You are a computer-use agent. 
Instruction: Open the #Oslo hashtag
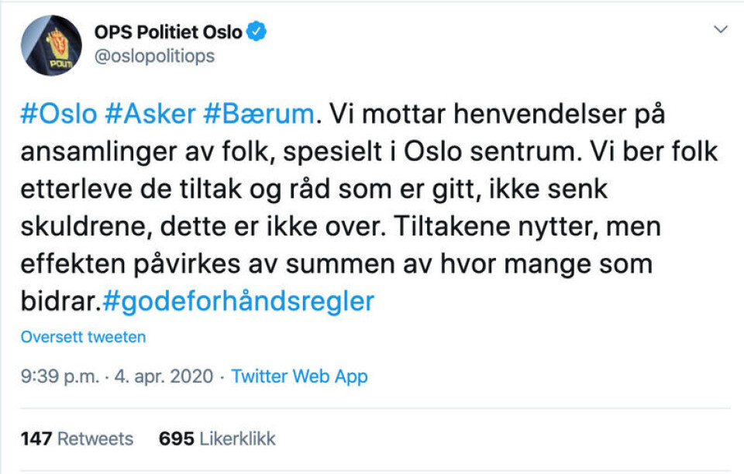(59, 115)
